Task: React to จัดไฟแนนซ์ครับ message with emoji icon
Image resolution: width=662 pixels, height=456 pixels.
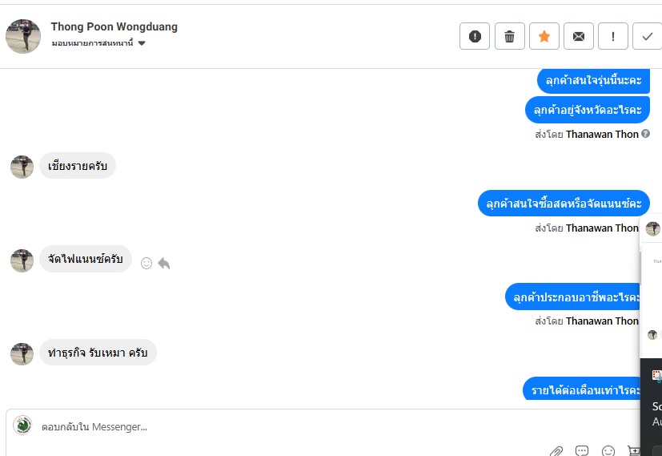Action: tap(146, 264)
